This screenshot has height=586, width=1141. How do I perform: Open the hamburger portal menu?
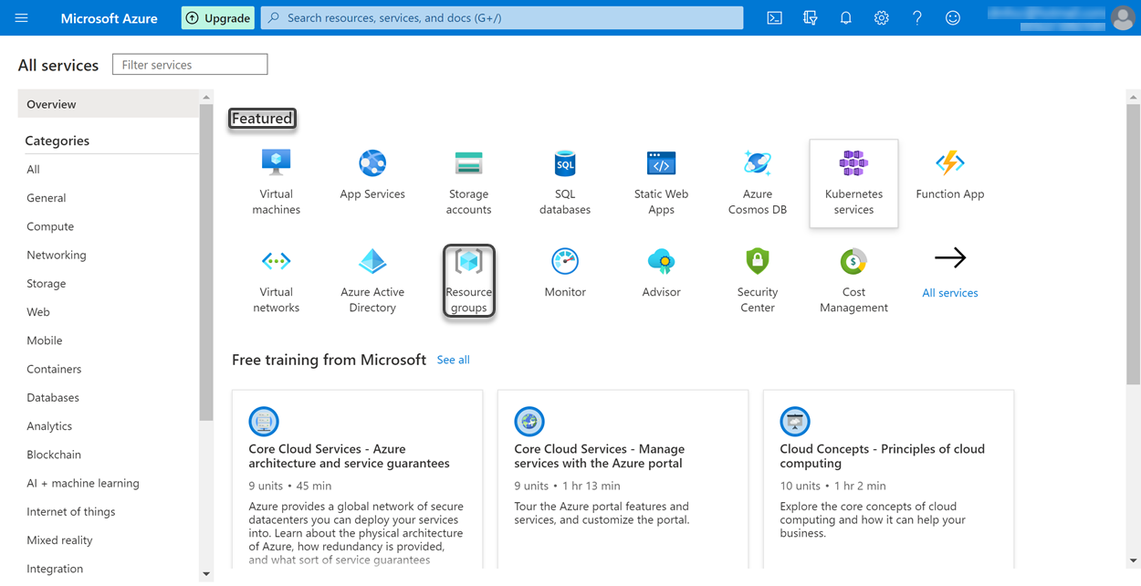click(x=22, y=18)
